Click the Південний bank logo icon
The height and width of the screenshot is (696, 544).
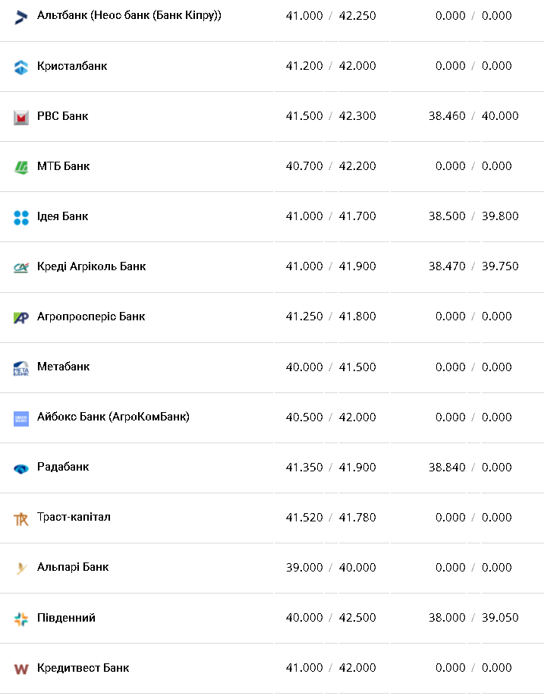click(x=21, y=619)
